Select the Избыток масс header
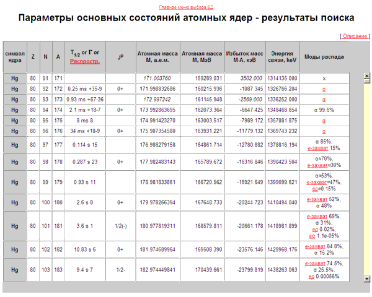 245,57
